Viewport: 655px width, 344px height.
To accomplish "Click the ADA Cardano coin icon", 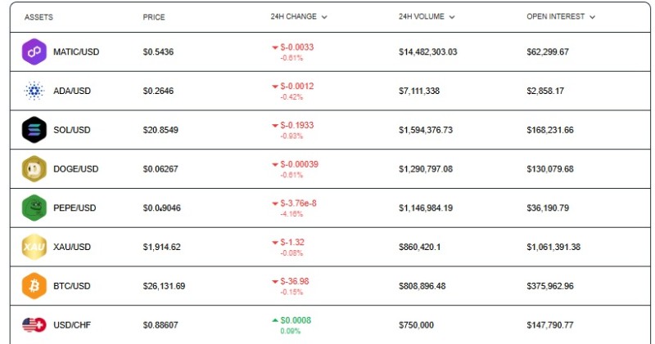I will 34,91.
